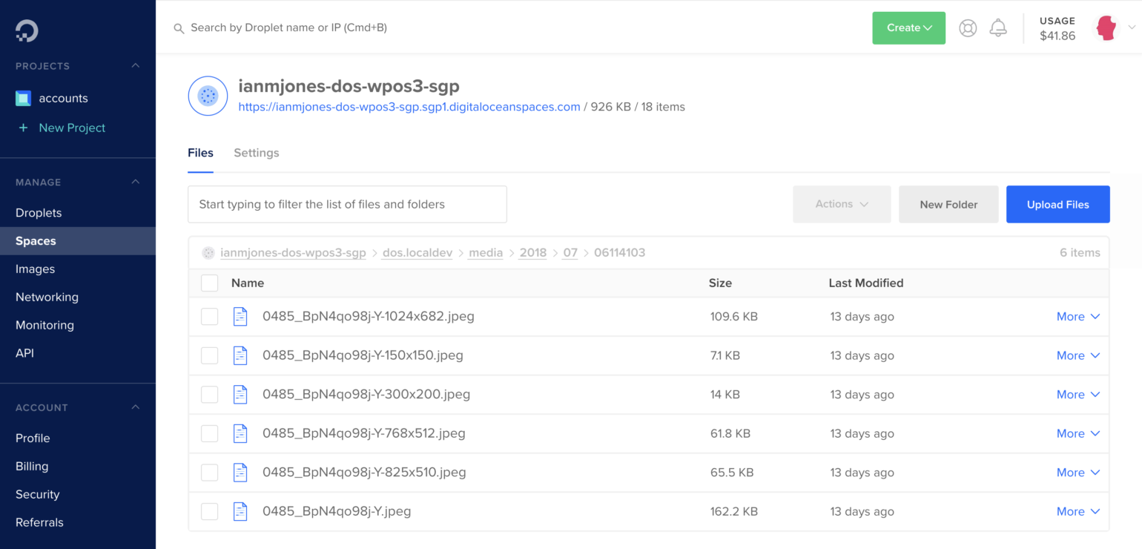Click the Usage $41.86 indicator
The width and height of the screenshot is (1142, 549).
click(x=1057, y=28)
